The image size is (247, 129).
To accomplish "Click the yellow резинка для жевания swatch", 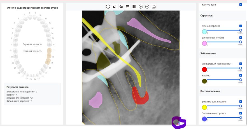I will (204, 107).
